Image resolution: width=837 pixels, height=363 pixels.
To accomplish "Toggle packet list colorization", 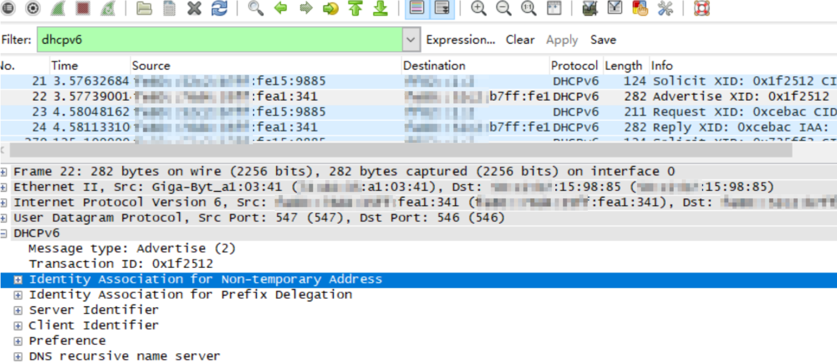I will point(416,8).
